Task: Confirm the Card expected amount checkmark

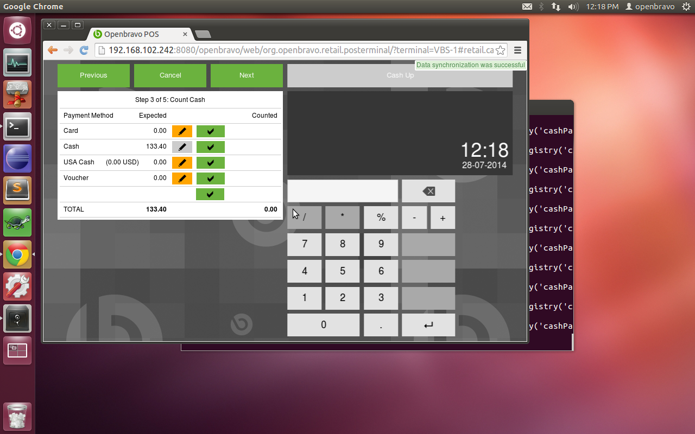Action: 210,131
